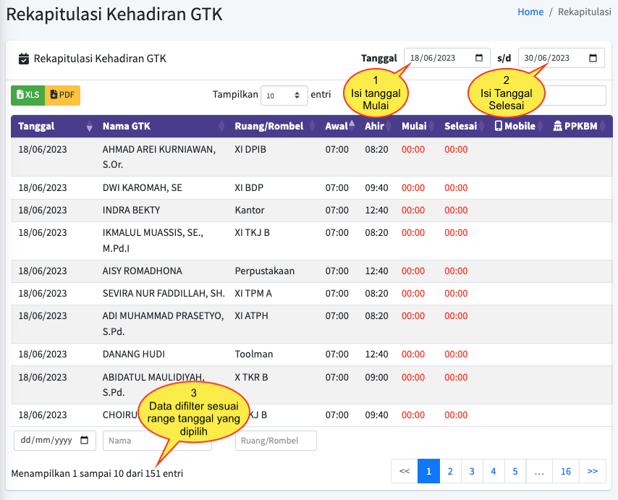
Task: Open the Tampilkan entries dropdown
Action: [x=284, y=96]
